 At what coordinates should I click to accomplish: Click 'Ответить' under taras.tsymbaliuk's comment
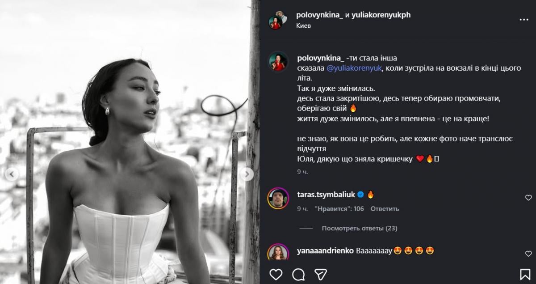(385, 209)
